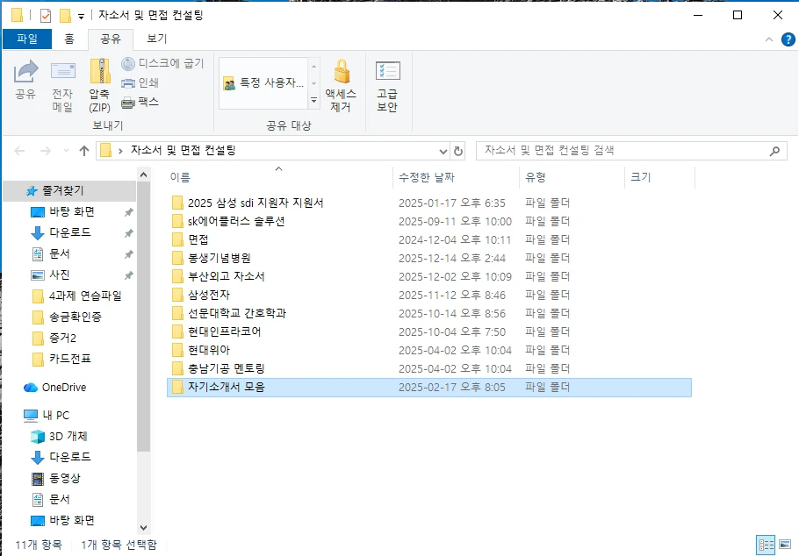Click inside the search box
The image size is (799, 556).
pos(615,150)
